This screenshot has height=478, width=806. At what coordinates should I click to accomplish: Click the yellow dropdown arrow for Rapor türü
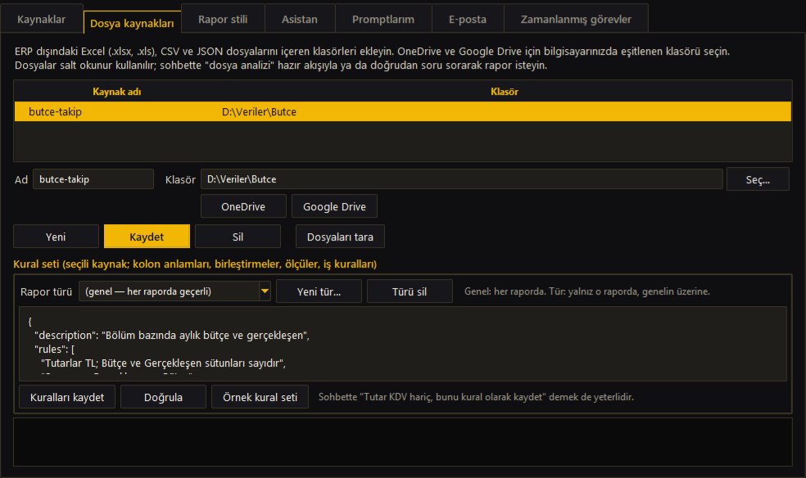[265, 291]
